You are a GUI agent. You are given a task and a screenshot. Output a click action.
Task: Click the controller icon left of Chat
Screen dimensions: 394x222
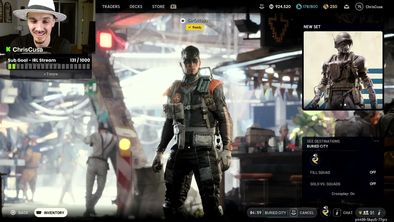click(x=337, y=213)
